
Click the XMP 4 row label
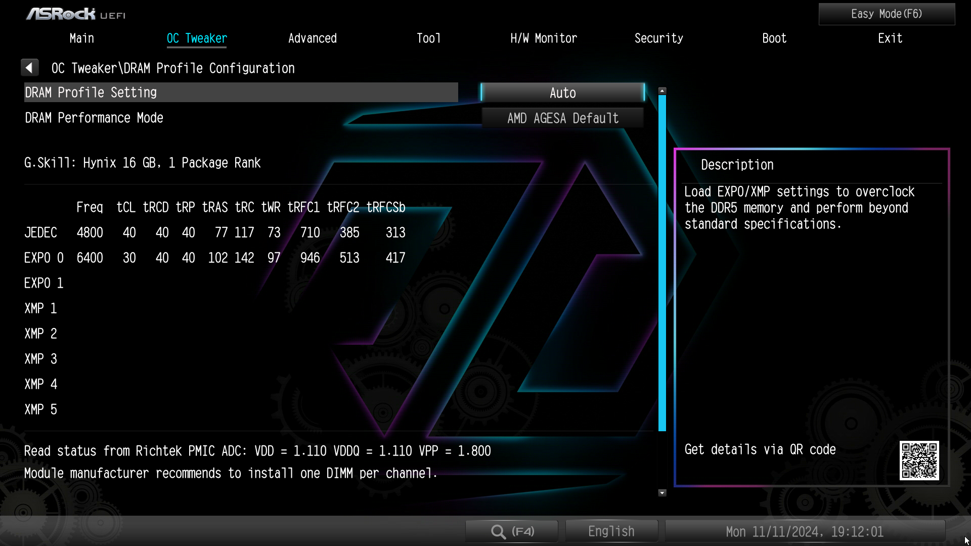click(40, 384)
